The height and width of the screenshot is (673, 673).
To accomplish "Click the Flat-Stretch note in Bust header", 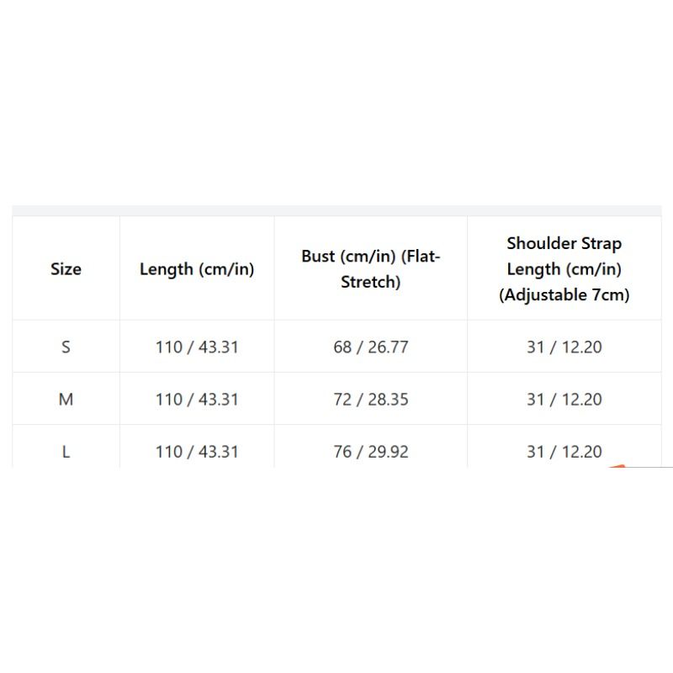I will [x=371, y=282].
